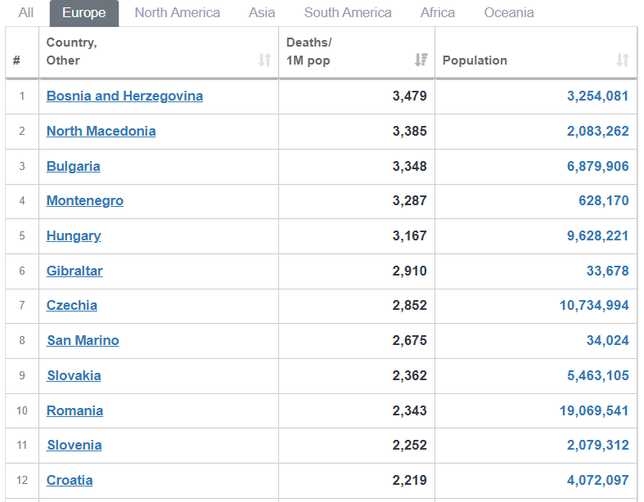Select Slovakia deaths value 2,362
The height and width of the screenshot is (502, 644).
click(409, 376)
